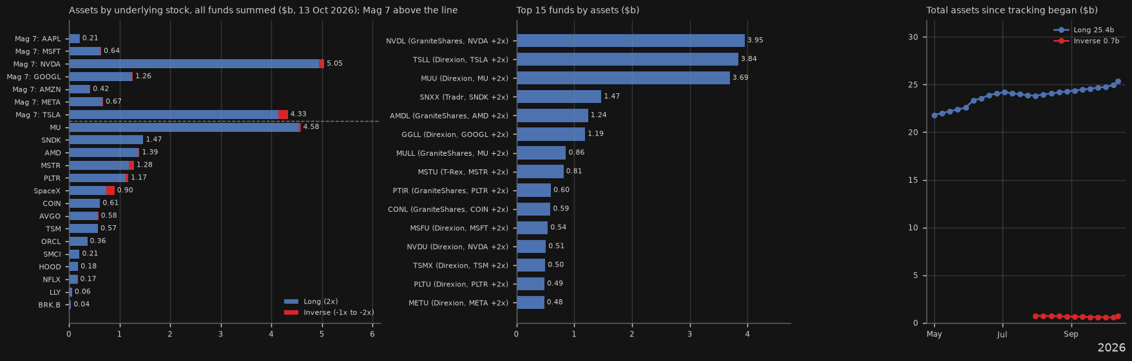Image resolution: width=1132 pixels, height=361 pixels.
Task: Click the HOOD row label
Action: tap(50, 267)
